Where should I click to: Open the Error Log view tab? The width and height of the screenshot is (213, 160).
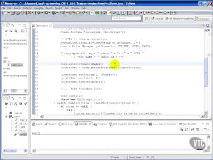pyautogui.click(x=65, y=124)
